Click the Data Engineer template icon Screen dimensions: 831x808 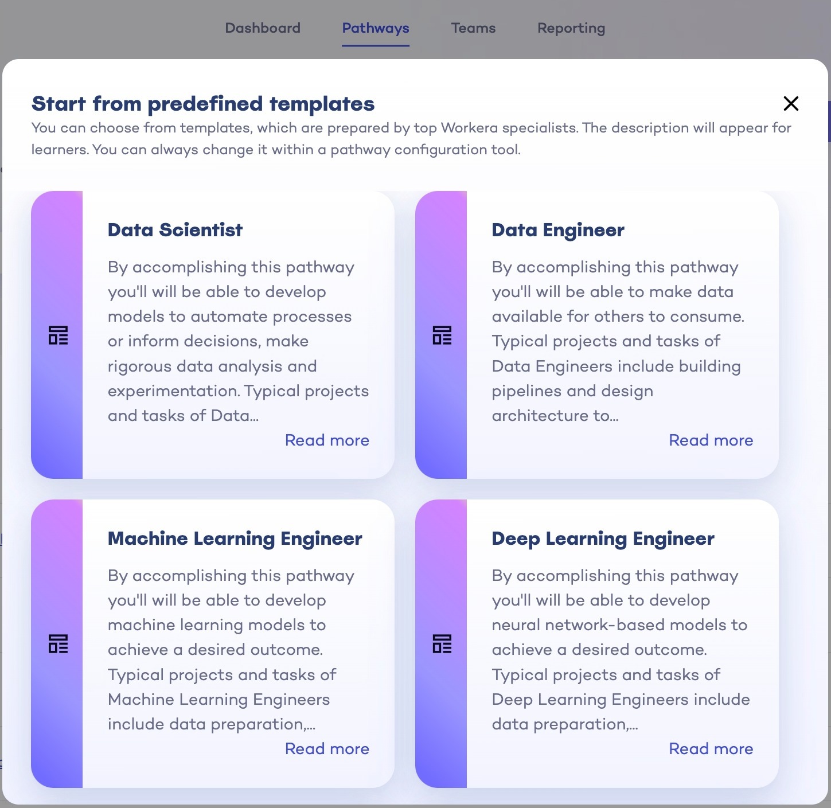click(441, 335)
